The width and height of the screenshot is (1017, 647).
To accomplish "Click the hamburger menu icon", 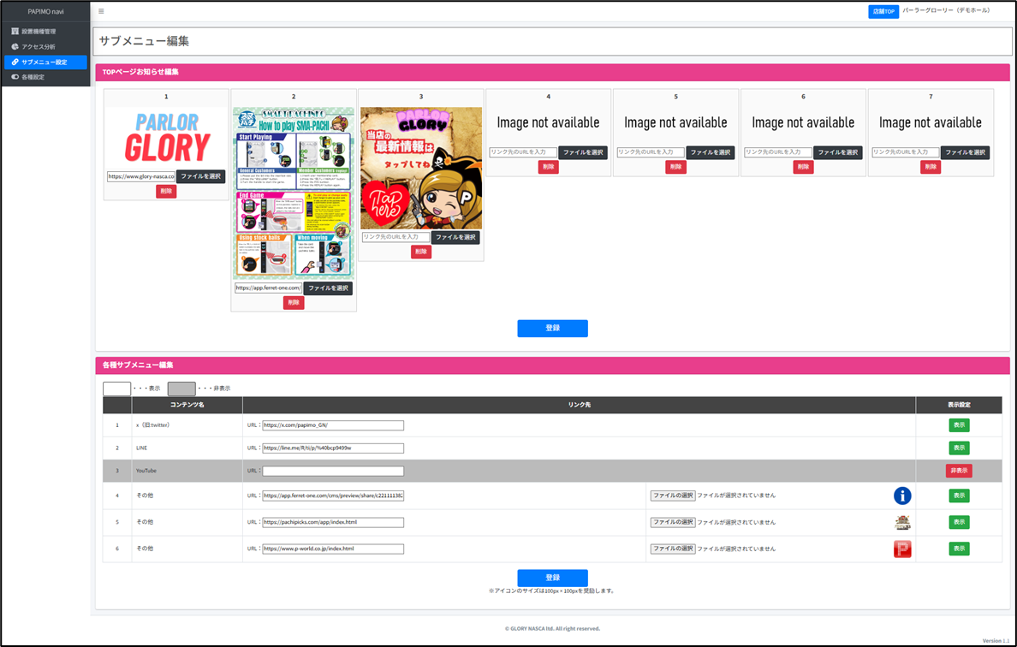I will tap(101, 12).
